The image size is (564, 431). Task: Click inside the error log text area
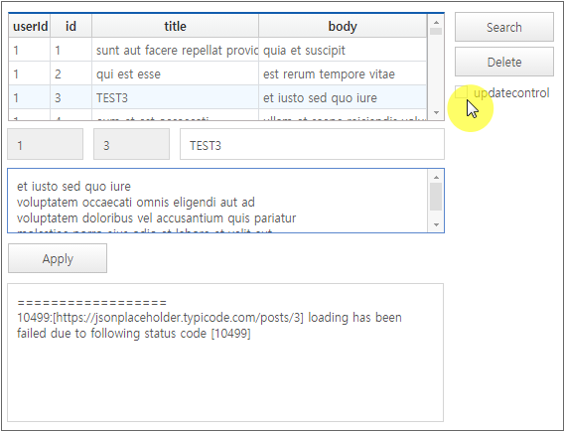[x=225, y=353]
